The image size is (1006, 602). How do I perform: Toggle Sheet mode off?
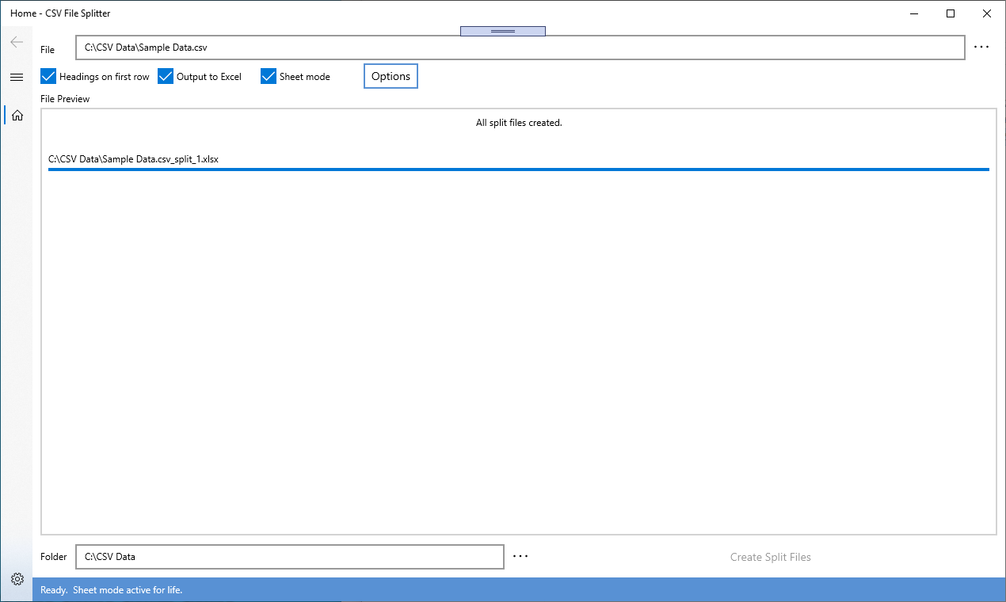[268, 76]
